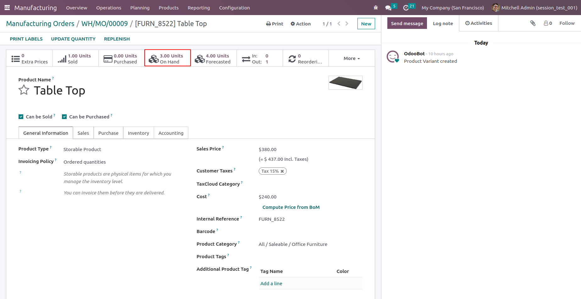Click the New button

366,24
